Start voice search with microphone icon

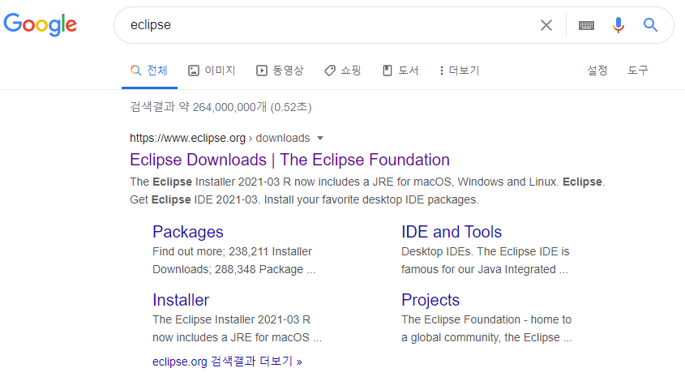[619, 25]
